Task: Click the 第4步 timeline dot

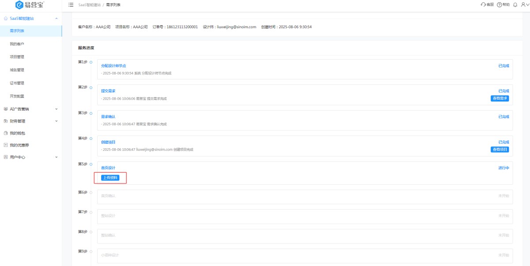Action: (91, 139)
